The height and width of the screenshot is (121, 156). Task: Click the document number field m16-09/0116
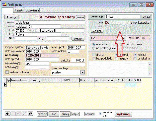139,38
